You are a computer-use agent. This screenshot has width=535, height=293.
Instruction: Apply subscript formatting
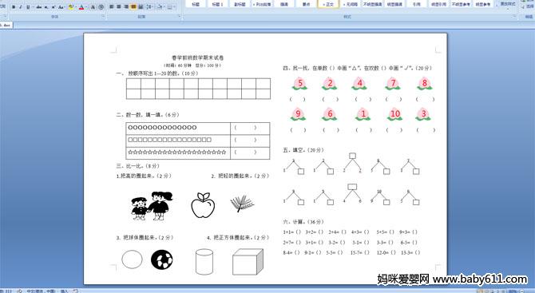(46, 7)
